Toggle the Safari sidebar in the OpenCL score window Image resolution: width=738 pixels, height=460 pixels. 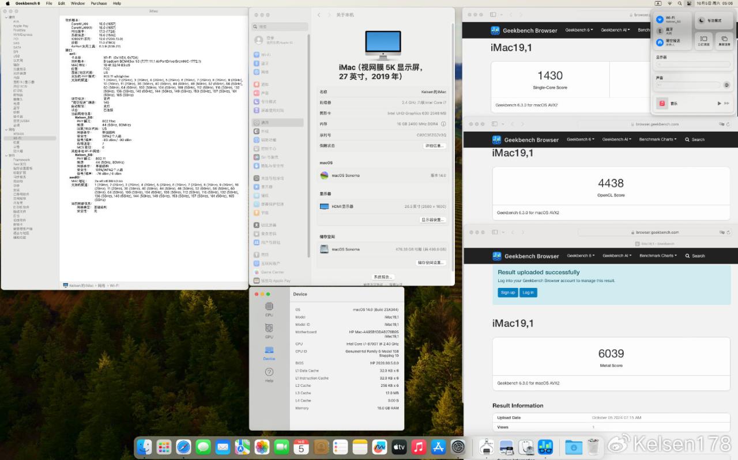click(x=495, y=124)
